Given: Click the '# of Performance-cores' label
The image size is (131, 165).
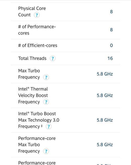Looking at the screenshot, I should point(37,30).
